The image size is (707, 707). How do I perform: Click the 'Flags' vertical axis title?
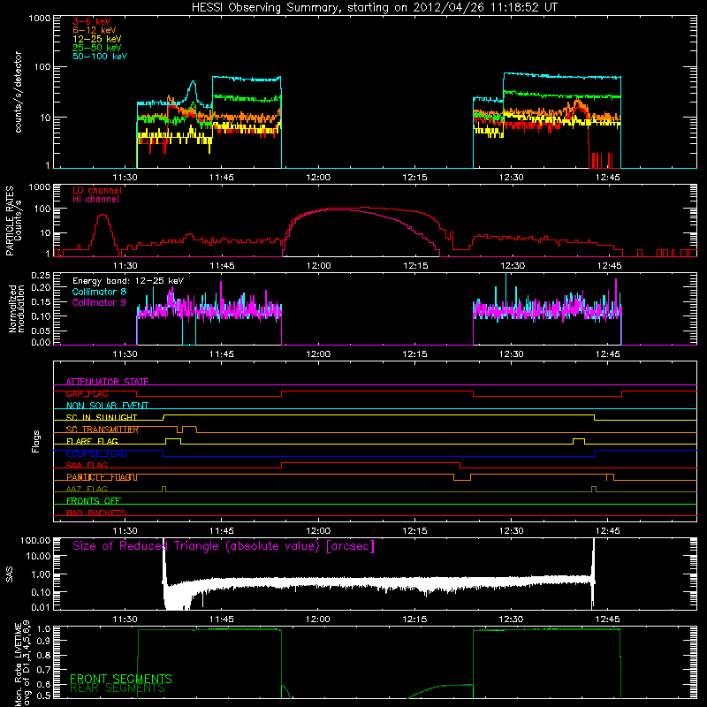(x=36, y=441)
